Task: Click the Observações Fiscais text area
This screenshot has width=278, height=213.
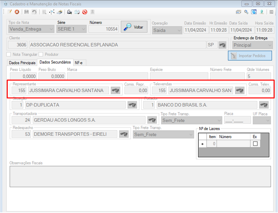Action: (x=140, y=176)
